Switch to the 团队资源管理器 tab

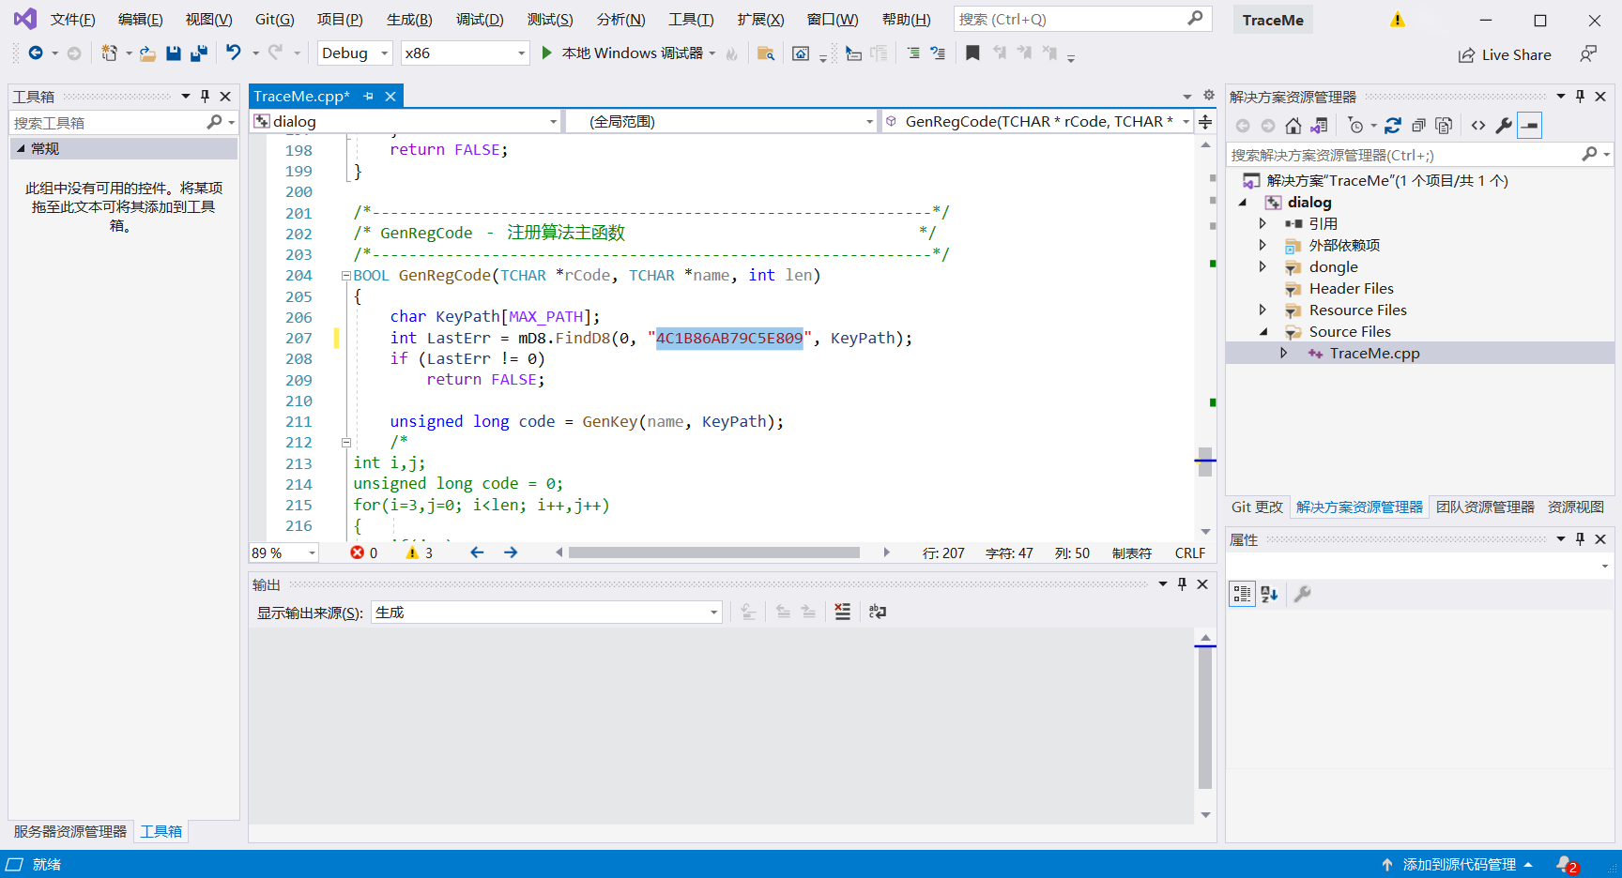point(1485,507)
